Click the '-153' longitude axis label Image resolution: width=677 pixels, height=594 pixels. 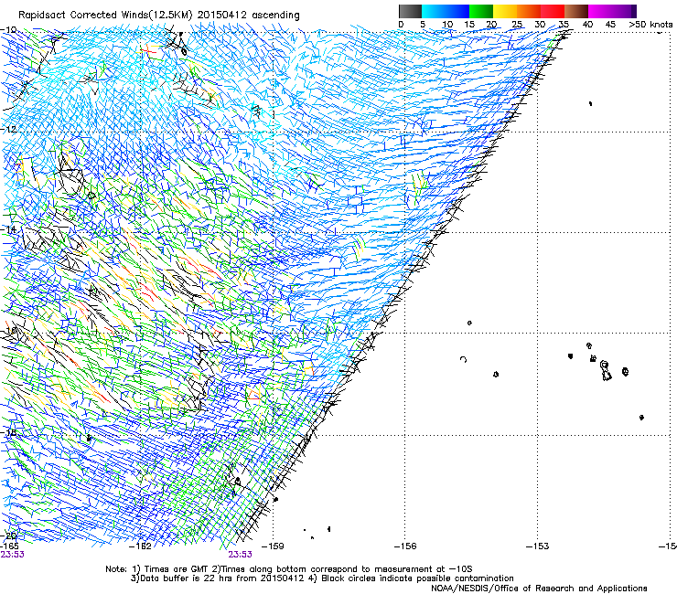tap(538, 546)
